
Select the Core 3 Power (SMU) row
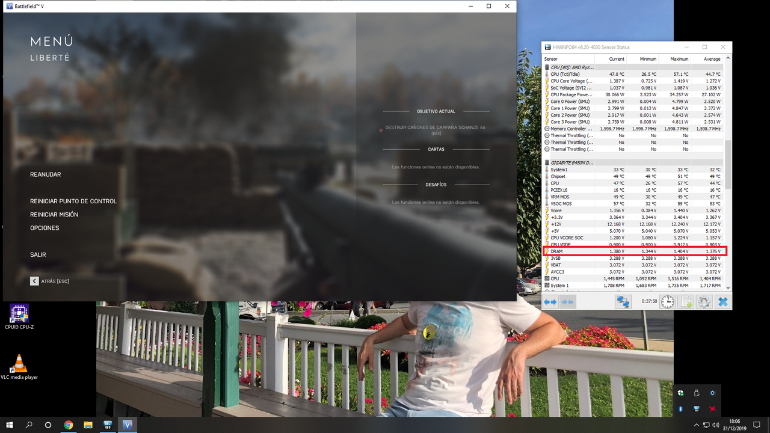(x=633, y=122)
